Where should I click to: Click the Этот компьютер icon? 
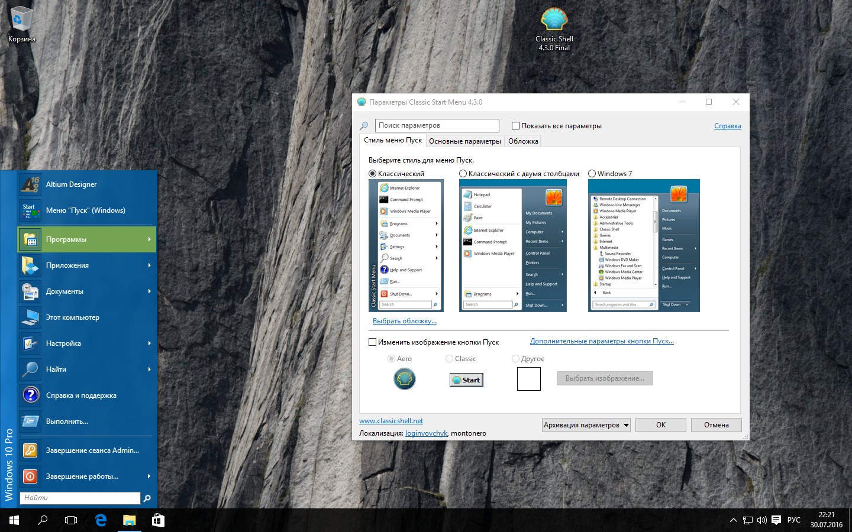(x=30, y=317)
